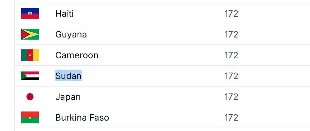
Task: Click the Japan flag icon
Action: pos(30,97)
